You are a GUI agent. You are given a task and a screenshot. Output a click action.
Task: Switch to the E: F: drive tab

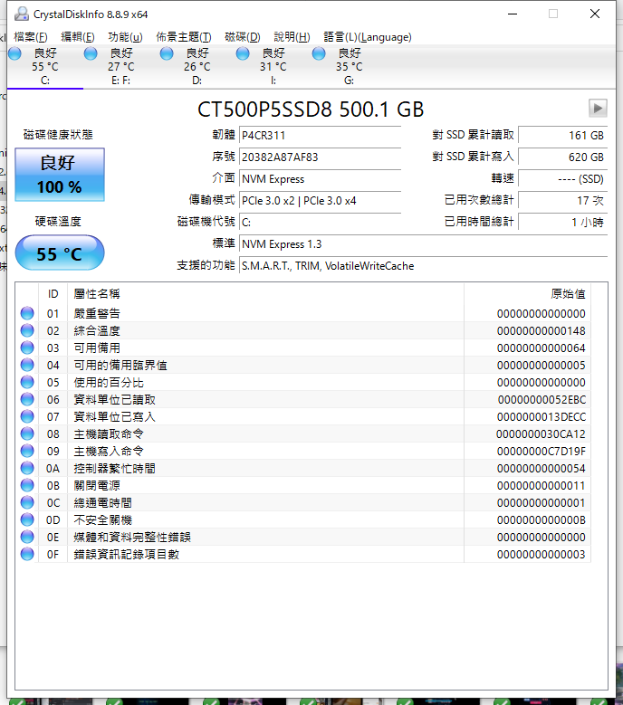121,67
